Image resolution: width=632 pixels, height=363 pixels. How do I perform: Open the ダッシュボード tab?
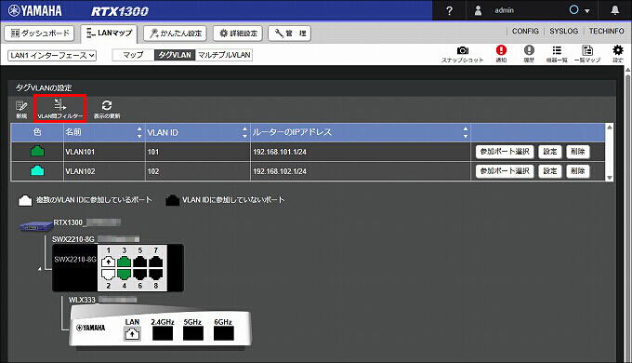coord(39,34)
